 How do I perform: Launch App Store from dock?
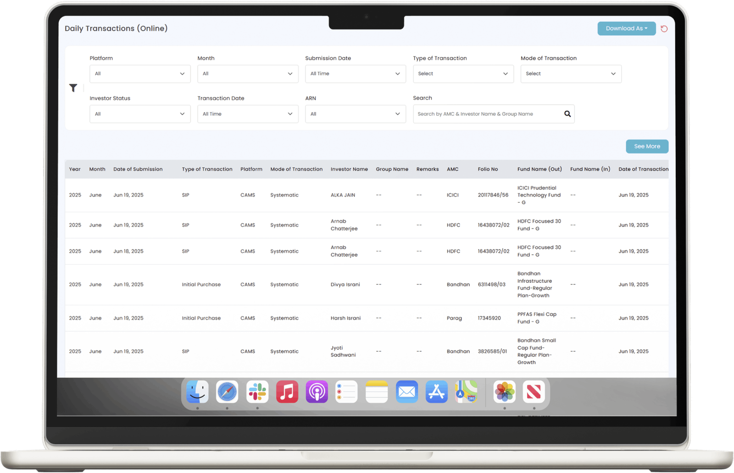pos(436,392)
